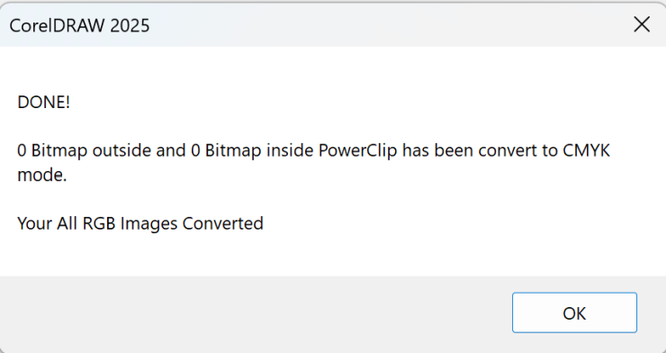The image size is (666, 353).
Task: Click the word Images in last line
Action: click(148, 224)
